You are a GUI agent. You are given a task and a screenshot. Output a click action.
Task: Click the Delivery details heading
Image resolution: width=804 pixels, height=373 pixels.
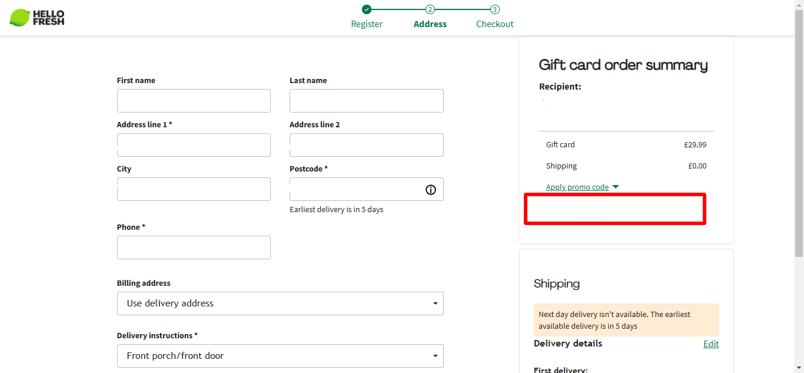[x=568, y=344]
